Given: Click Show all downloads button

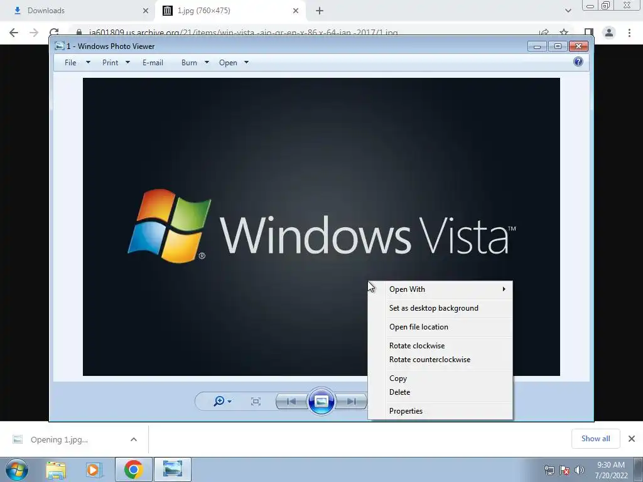Looking at the screenshot, I should click(595, 439).
